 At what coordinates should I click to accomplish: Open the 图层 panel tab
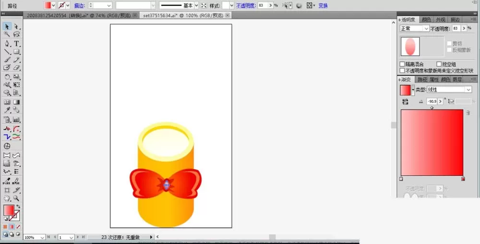click(x=457, y=79)
